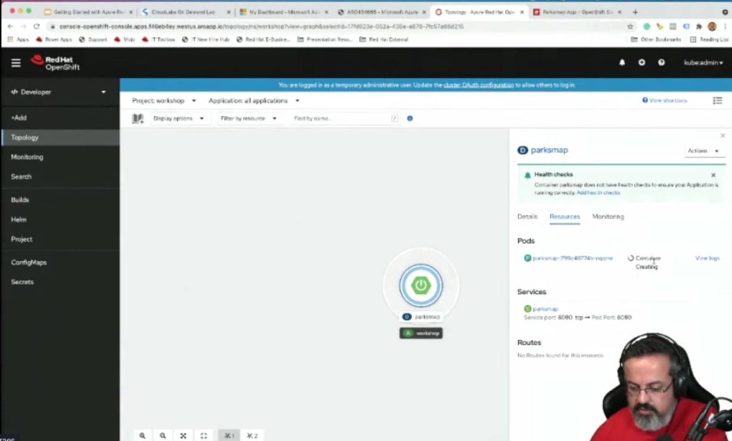The image size is (732, 441).
Task: Select the Resources tab
Action: (565, 217)
